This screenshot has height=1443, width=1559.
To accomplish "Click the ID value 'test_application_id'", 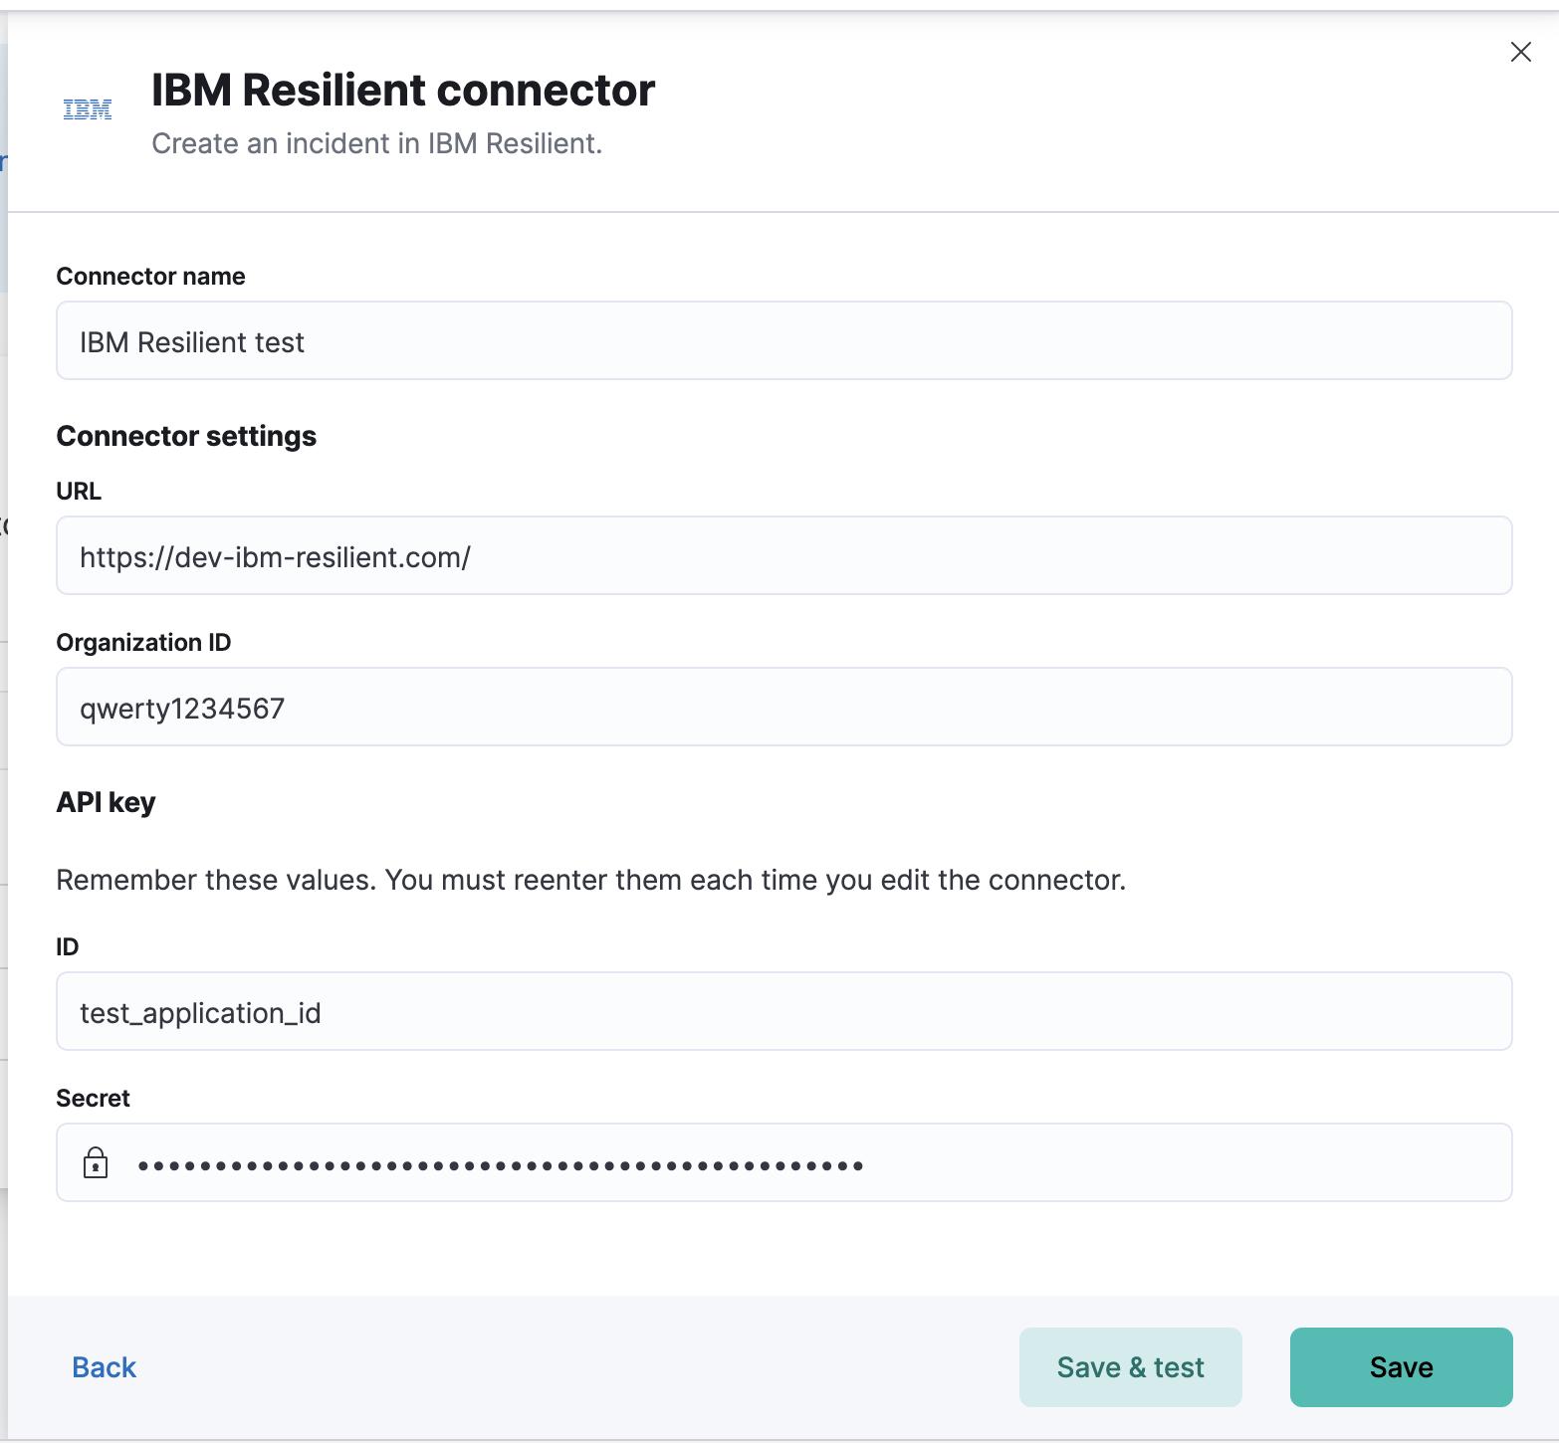I will [200, 1012].
